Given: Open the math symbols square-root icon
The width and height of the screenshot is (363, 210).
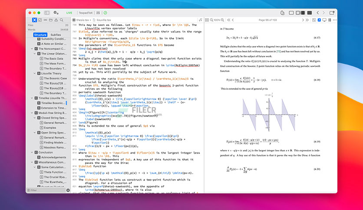Looking at the screenshot, I should [x=200, y=20].
